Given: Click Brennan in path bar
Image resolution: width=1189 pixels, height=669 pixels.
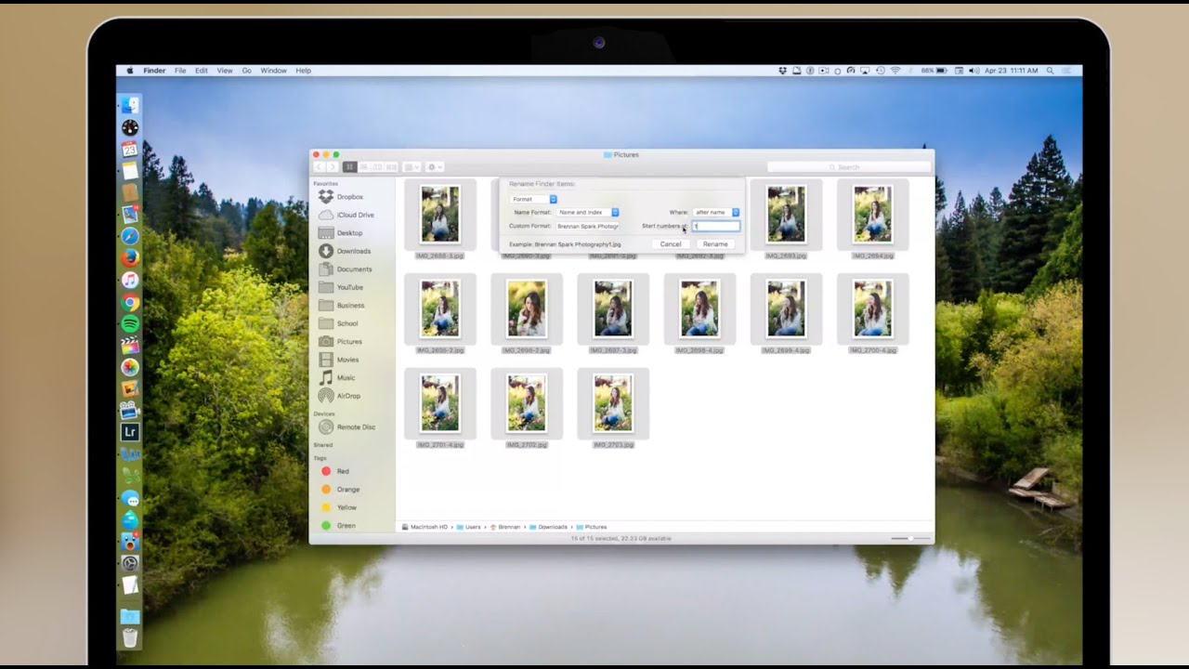Looking at the screenshot, I should point(505,527).
